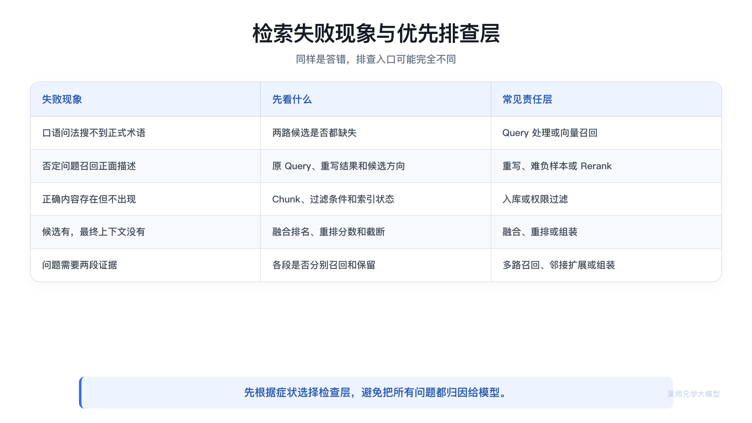The width and height of the screenshot is (752, 423).
Task: Click the callout 先根据症状选择检查层
Action: [376, 393]
